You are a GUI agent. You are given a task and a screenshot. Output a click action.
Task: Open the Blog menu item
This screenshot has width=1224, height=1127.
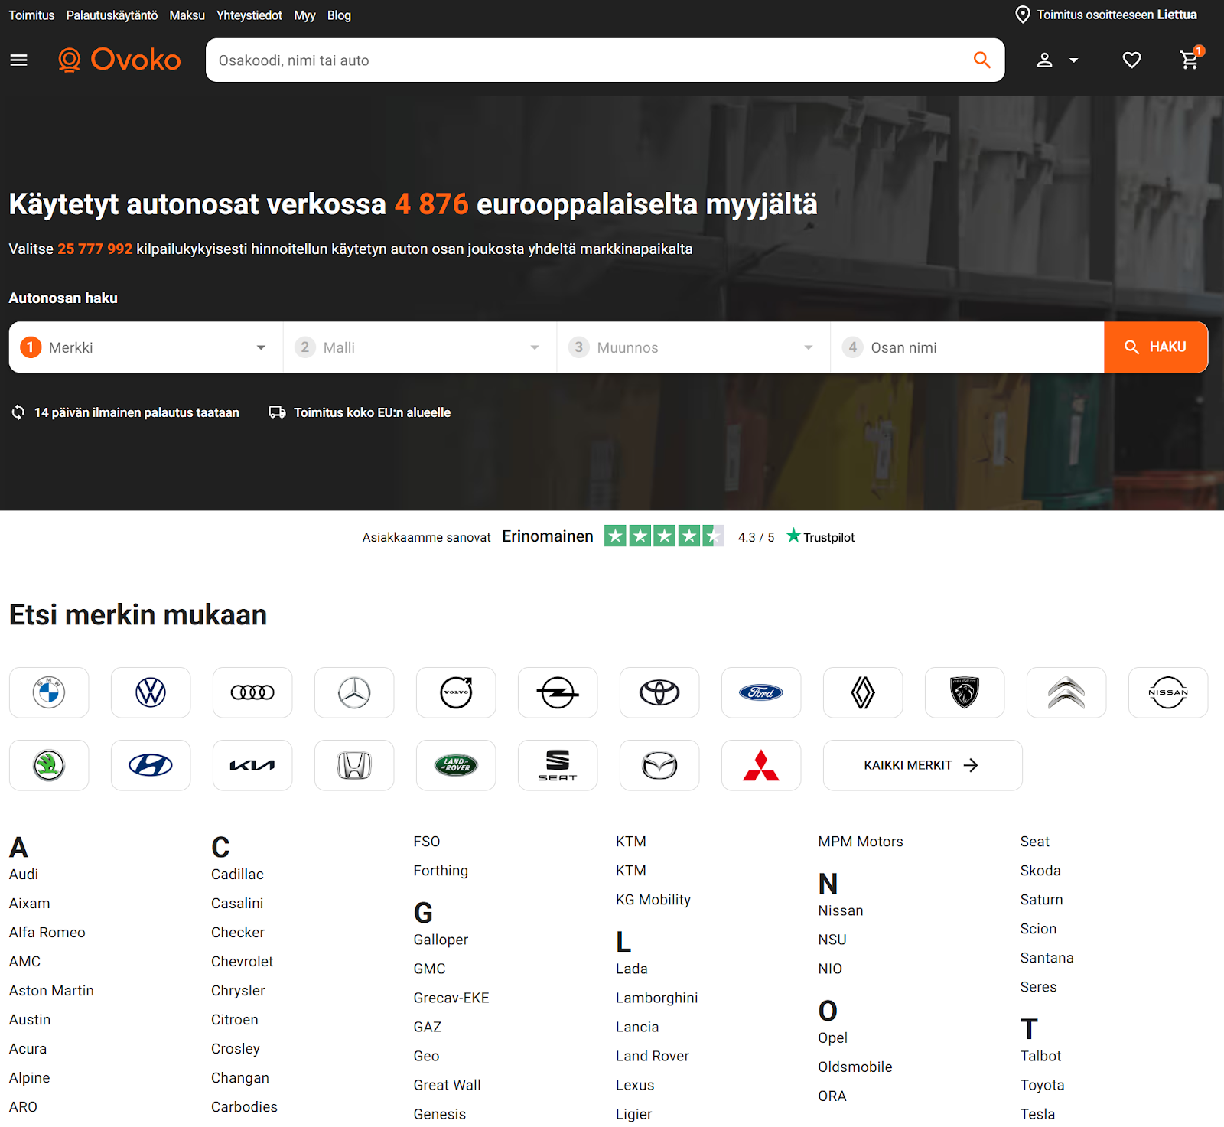[x=339, y=15]
